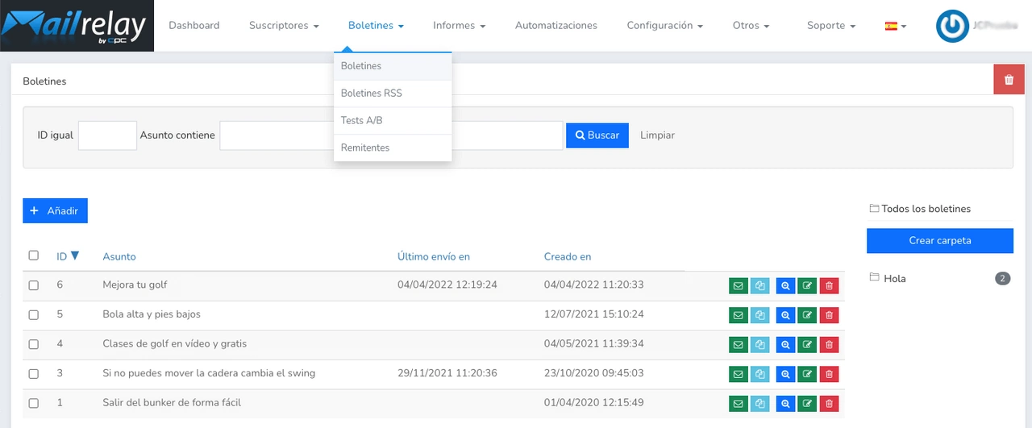This screenshot has width=1032, height=428.
Task: Open Automatizaciones in the nav bar
Action: click(556, 26)
